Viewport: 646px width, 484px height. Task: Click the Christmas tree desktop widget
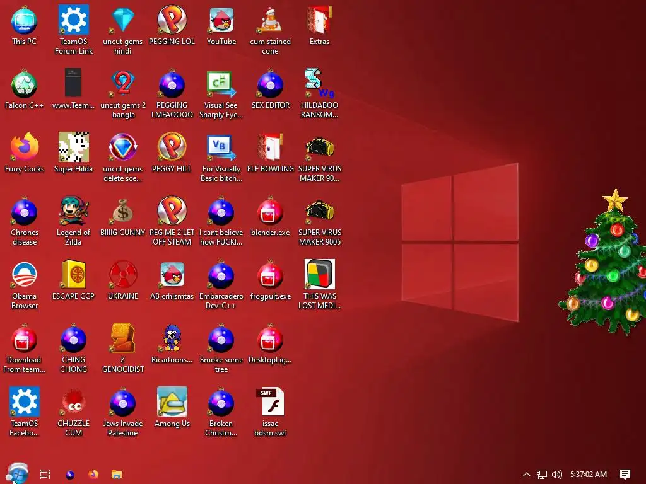point(604,263)
